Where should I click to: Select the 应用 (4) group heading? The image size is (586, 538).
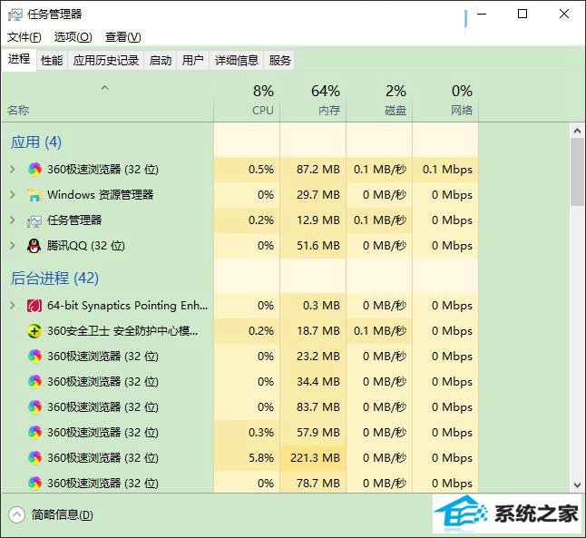36,142
